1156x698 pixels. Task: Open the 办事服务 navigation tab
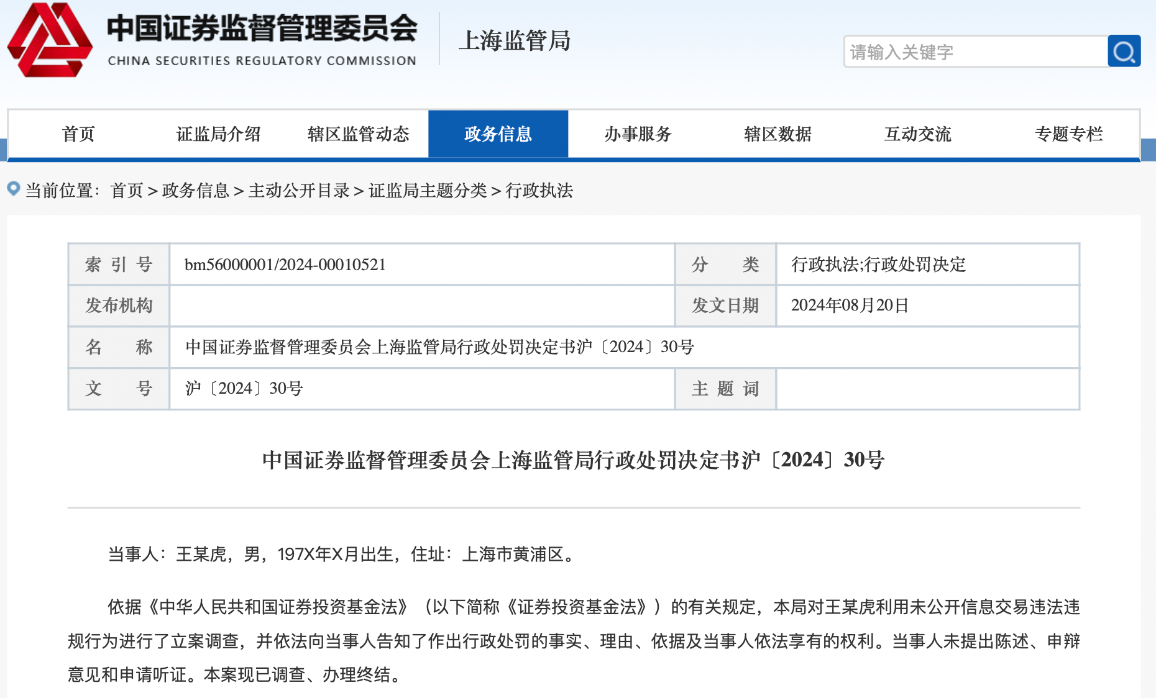pos(638,134)
